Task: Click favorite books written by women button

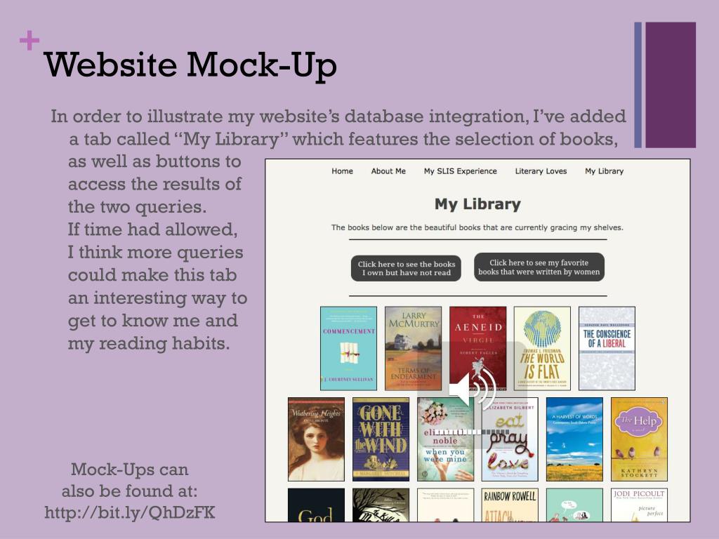Action: 539,267
